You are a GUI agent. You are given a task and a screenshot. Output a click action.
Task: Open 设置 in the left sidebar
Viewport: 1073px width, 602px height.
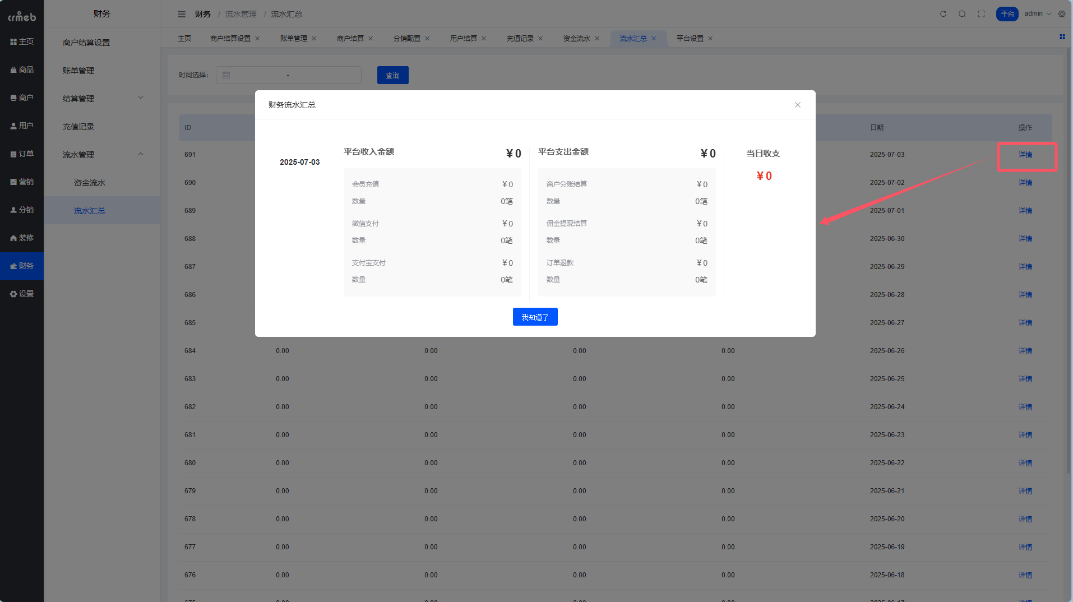(x=22, y=294)
